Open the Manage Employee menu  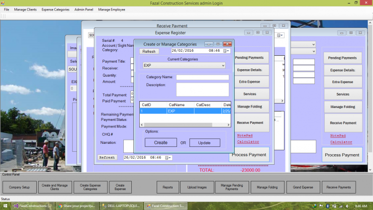point(111,9)
